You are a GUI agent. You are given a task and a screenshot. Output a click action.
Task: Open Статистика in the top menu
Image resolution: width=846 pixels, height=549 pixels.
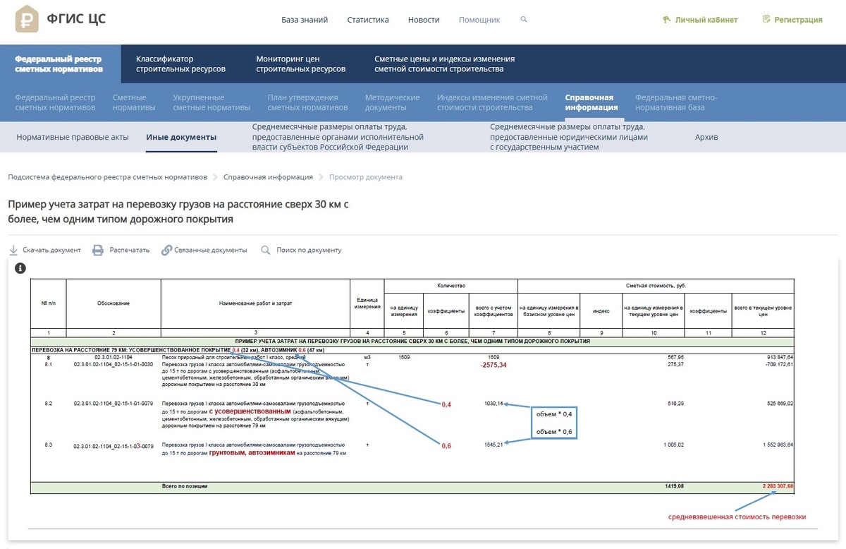pyautogui.click(x=368, y=20)
